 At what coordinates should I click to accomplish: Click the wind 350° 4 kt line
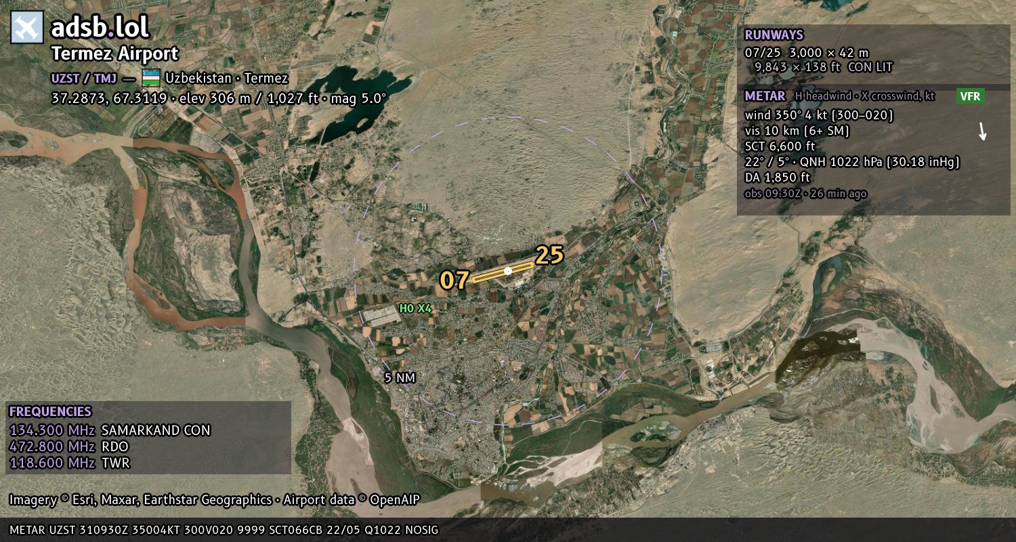click(819, 115)
